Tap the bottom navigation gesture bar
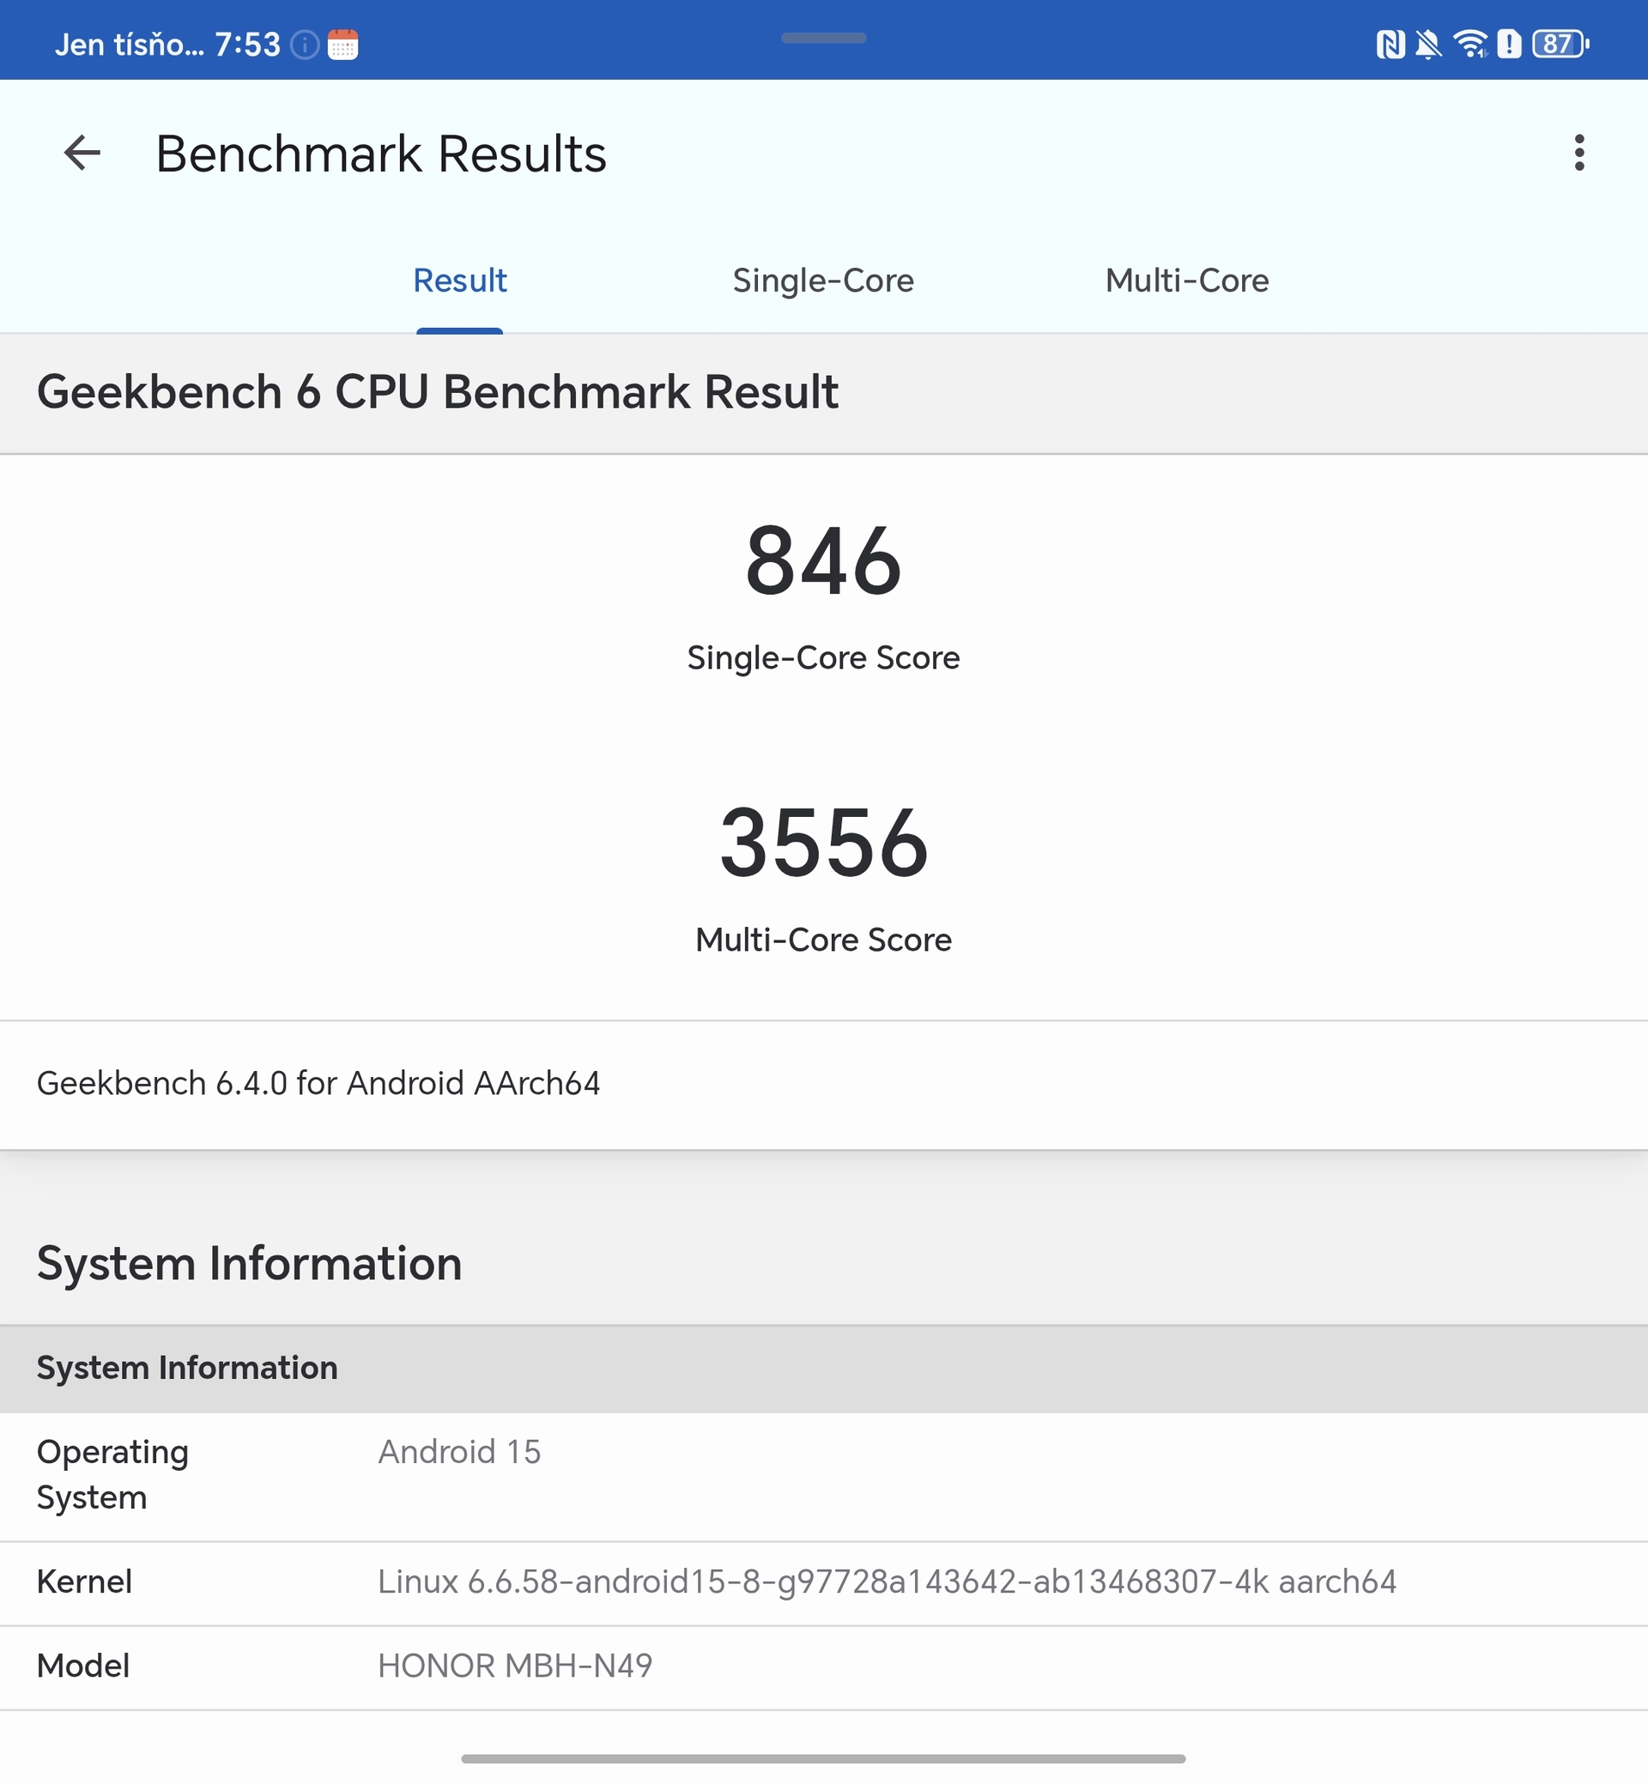The image size is (1648, 1784). tap(822, 1758)
